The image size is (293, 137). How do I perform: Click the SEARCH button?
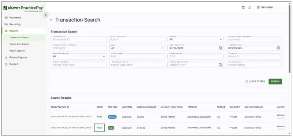pos(275,81)
